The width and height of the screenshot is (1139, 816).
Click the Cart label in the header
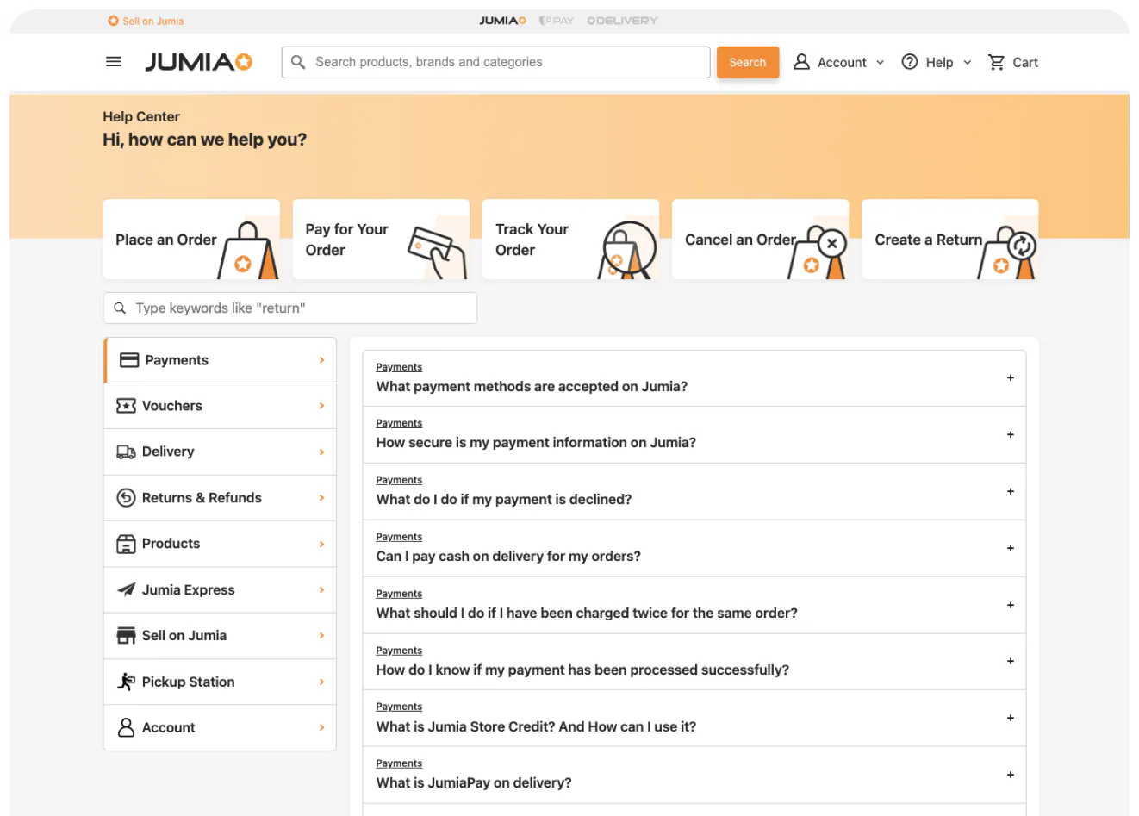pos(1025,63)
